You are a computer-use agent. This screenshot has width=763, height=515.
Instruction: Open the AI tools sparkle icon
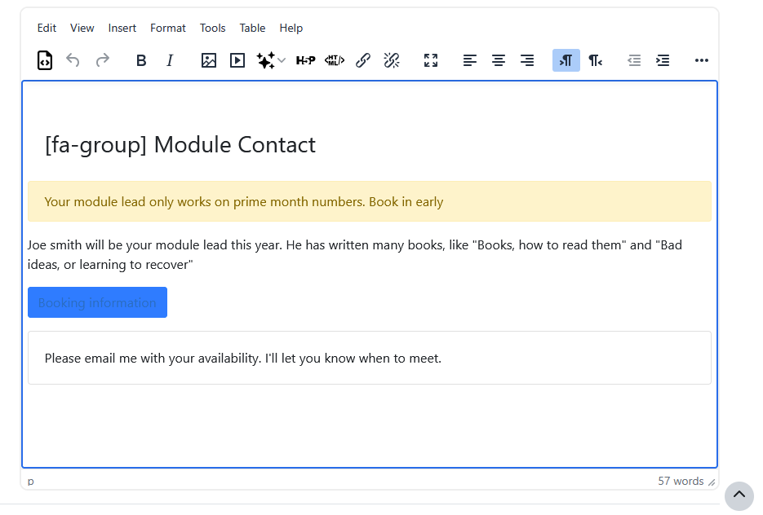pyautogui.click(x=266, y=60)
